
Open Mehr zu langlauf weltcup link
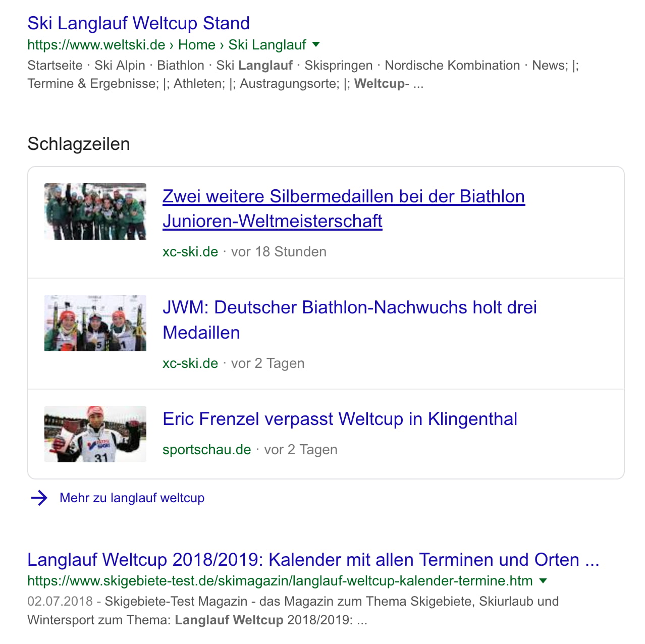click(x=132, y=498)
